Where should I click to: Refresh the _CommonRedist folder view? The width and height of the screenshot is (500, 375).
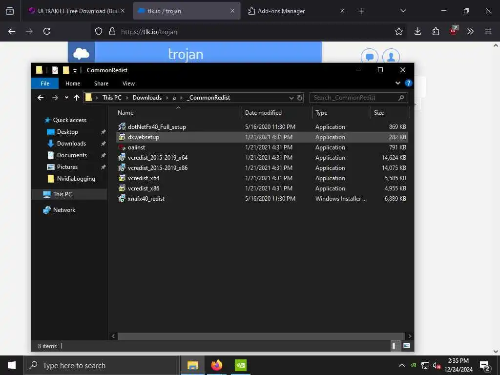(300, 98)
